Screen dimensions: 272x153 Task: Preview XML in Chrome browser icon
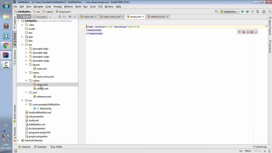[240, 32]
